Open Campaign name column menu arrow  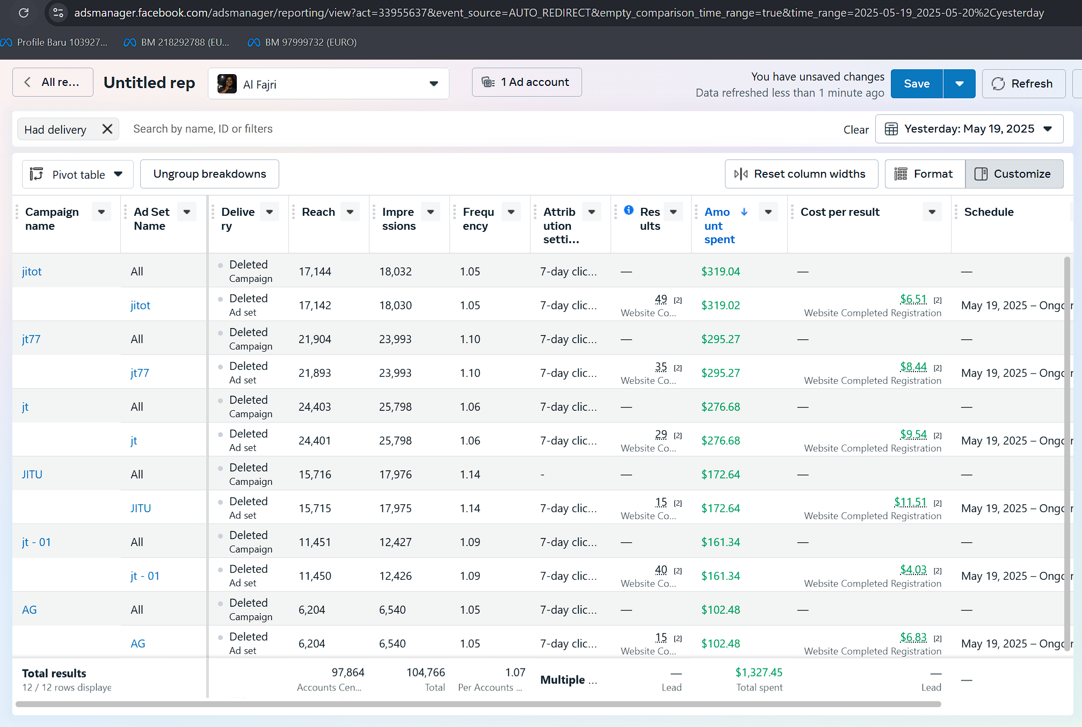pyautogui.click(x=101, y=212)
